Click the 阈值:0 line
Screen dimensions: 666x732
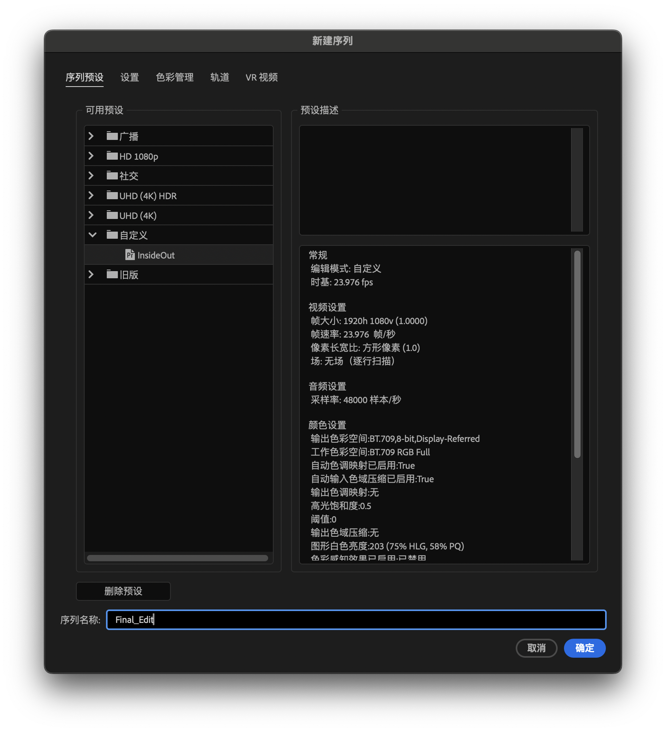(324, 519)
